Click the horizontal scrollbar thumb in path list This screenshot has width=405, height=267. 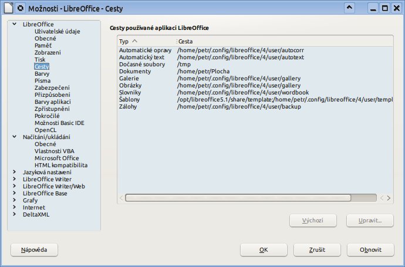pos(238,198)
